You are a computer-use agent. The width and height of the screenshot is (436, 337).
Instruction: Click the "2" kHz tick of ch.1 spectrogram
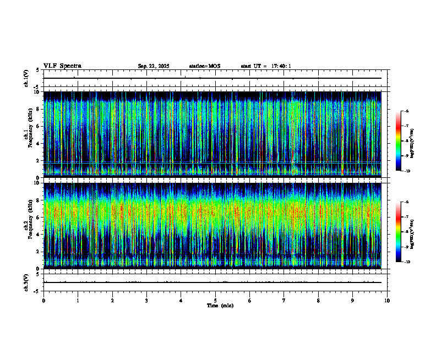39,160
